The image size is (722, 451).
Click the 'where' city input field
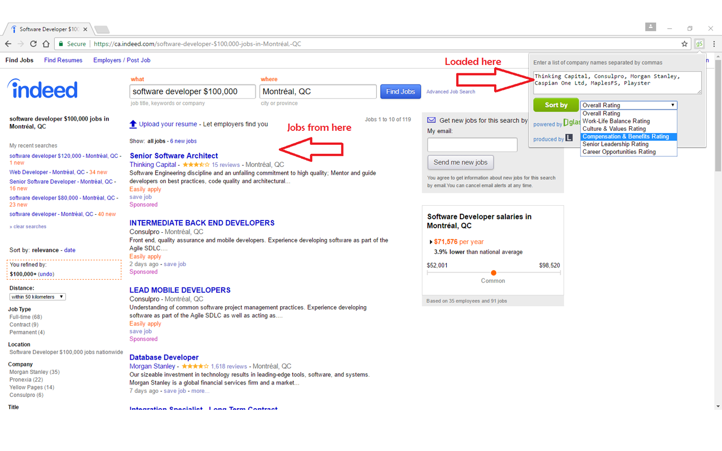pyautogui.click(x=318, y=91)
